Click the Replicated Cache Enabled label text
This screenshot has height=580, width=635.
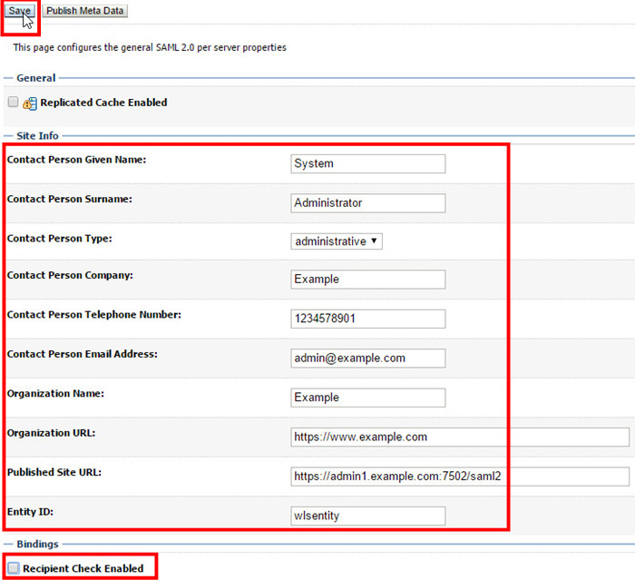(x=103, y=103)
